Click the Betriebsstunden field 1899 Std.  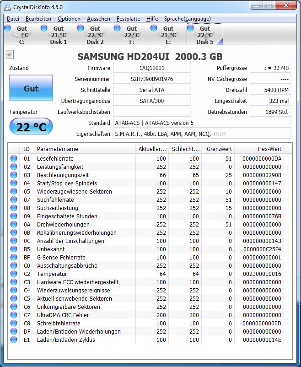(x=270, y=112)
